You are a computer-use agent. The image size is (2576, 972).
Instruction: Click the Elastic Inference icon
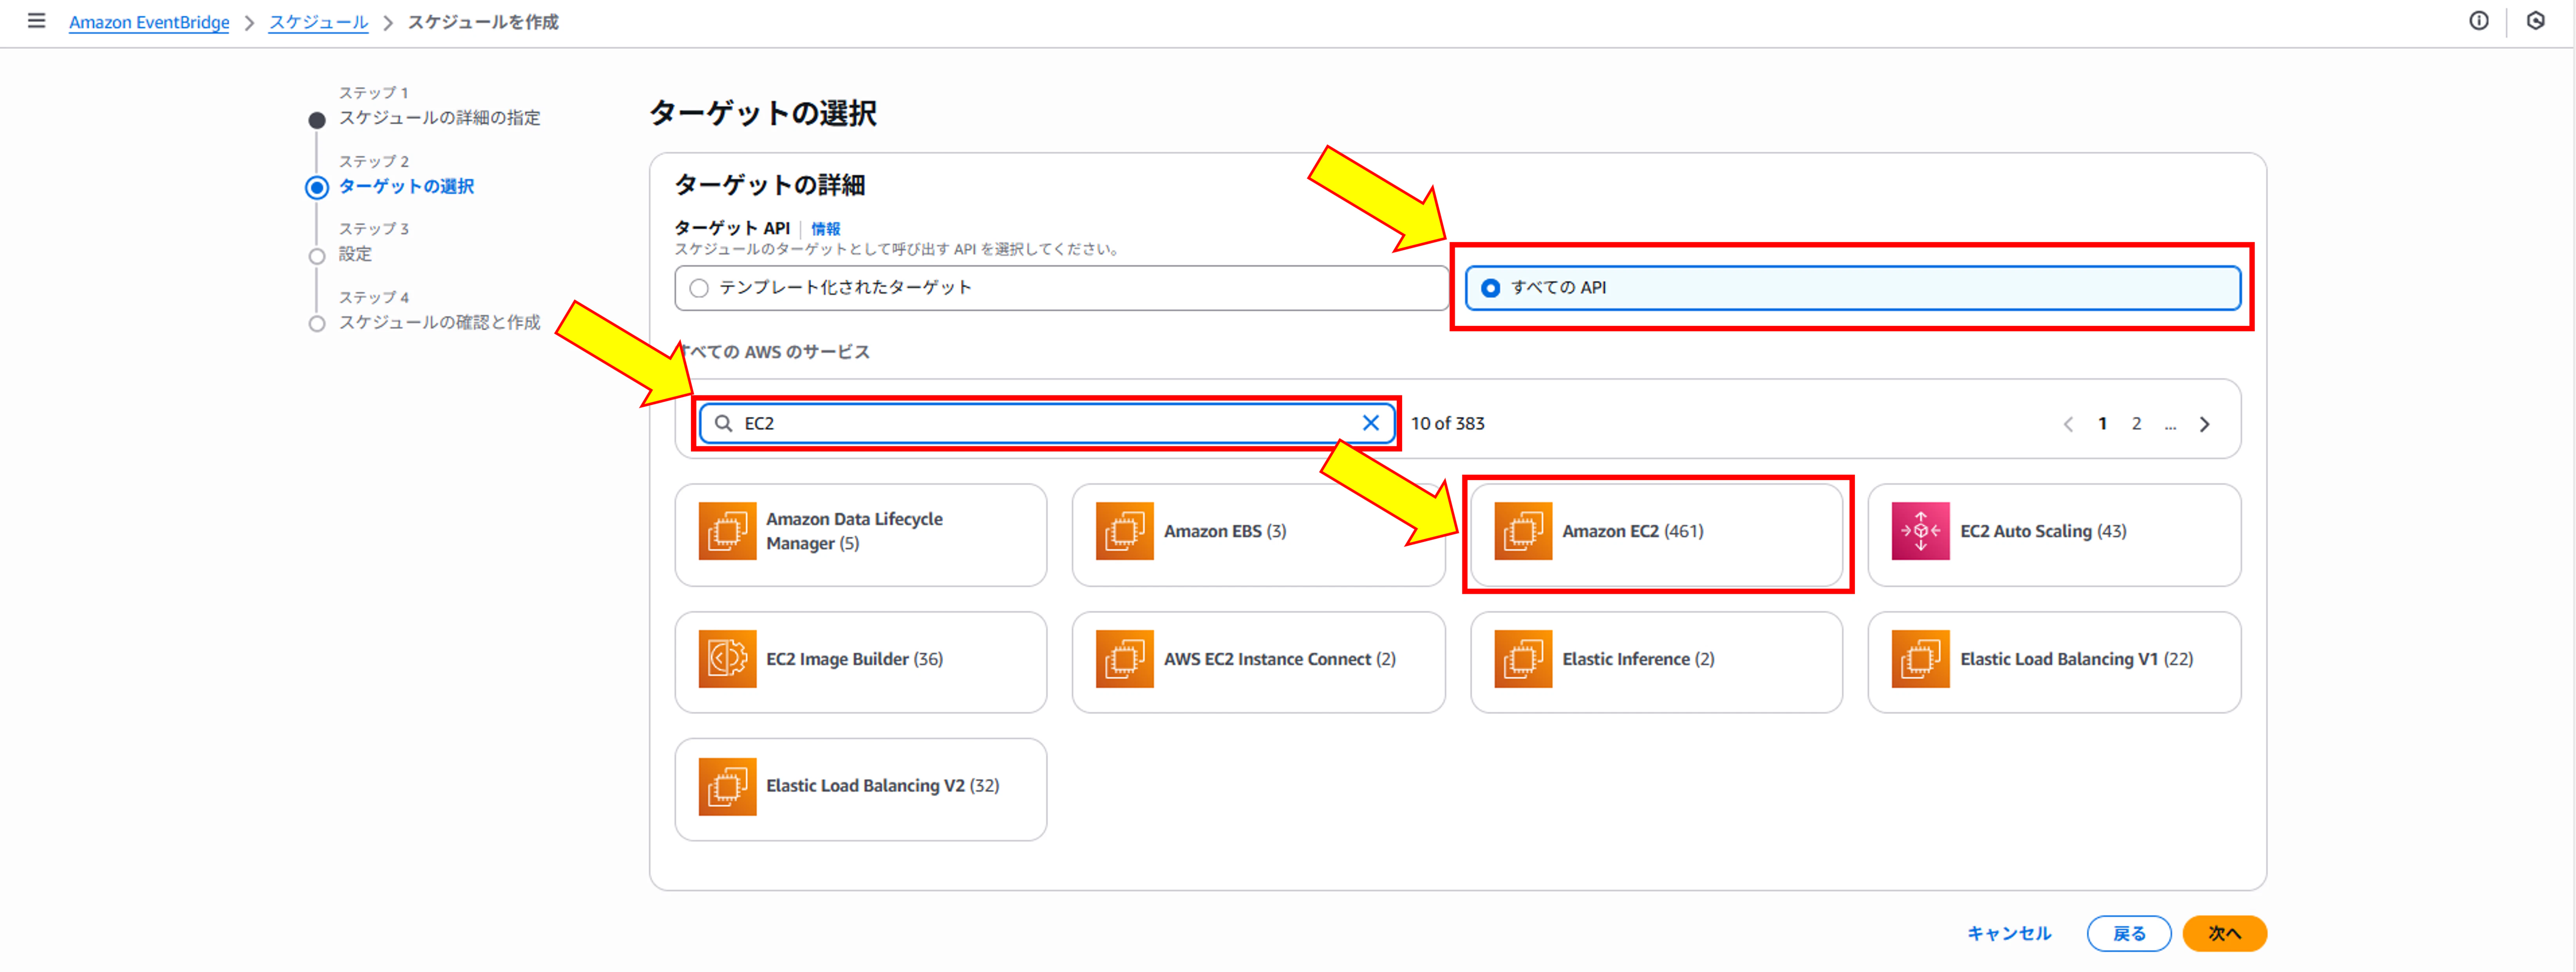click(1523, 659)
